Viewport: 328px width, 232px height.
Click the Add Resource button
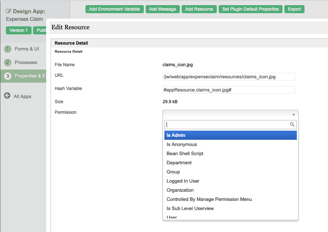[x=199, y=9]
